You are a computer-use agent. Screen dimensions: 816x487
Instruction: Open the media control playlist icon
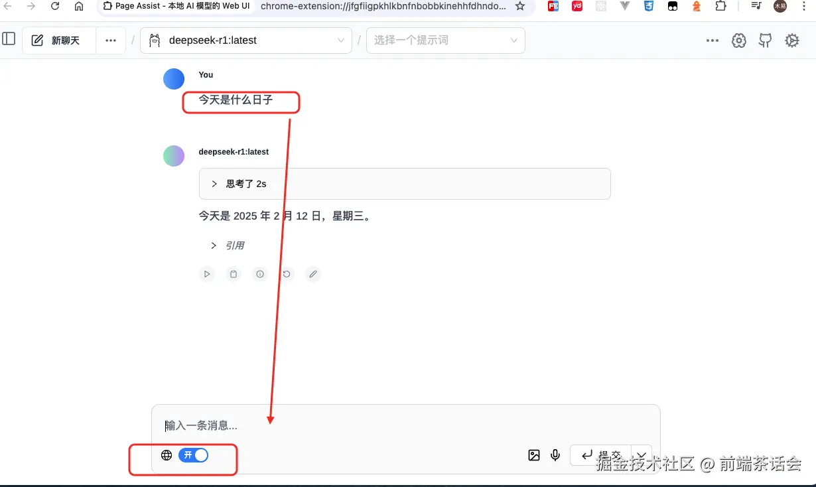pos(756,6)
